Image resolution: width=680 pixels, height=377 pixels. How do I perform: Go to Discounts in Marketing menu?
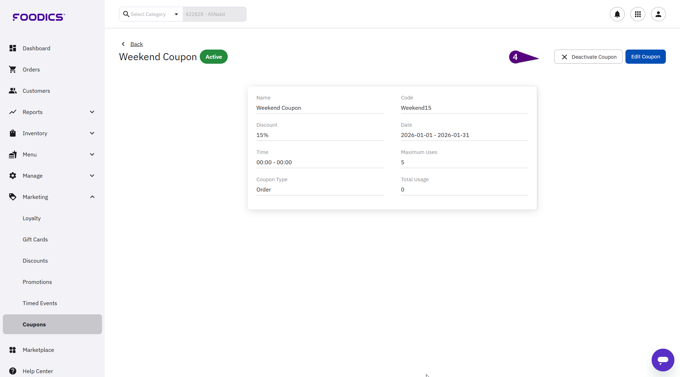coord(35,261)
